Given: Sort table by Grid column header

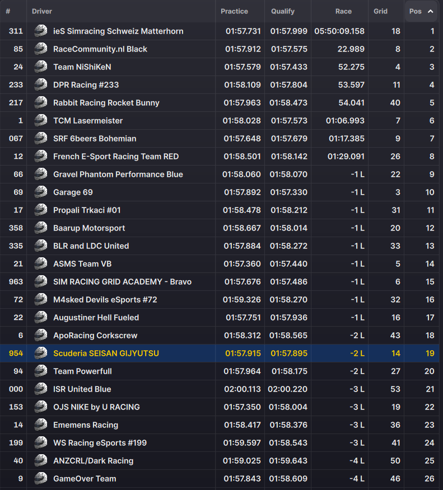Looking at the screenshot, I should point(380,11).
